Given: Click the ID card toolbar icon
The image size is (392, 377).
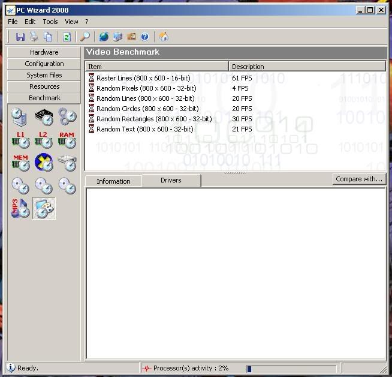Looking at the screenshot, I should 131,37.
